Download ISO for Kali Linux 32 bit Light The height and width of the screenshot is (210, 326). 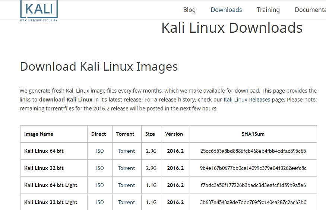(100, 202)
